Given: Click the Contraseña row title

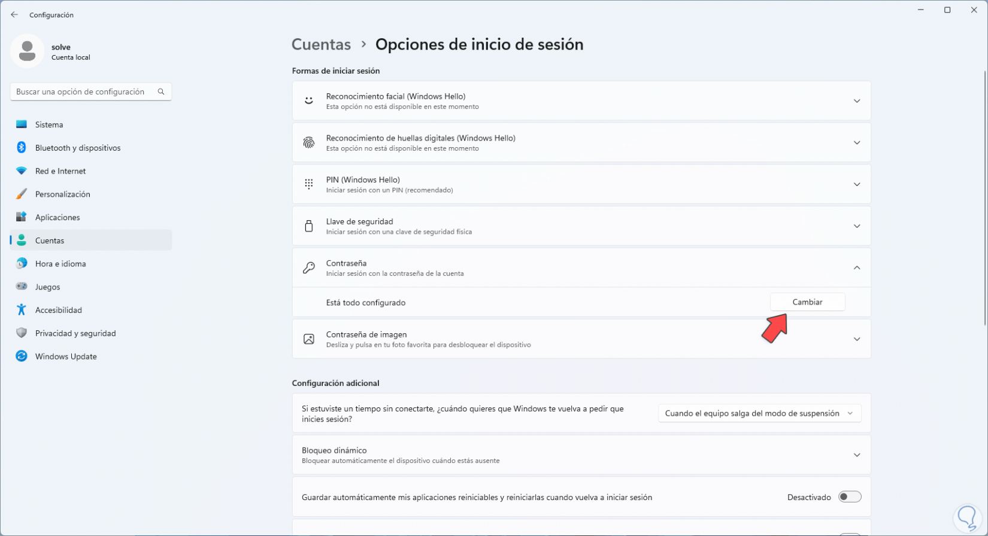Looking at the screenshot, I should 346,263.
